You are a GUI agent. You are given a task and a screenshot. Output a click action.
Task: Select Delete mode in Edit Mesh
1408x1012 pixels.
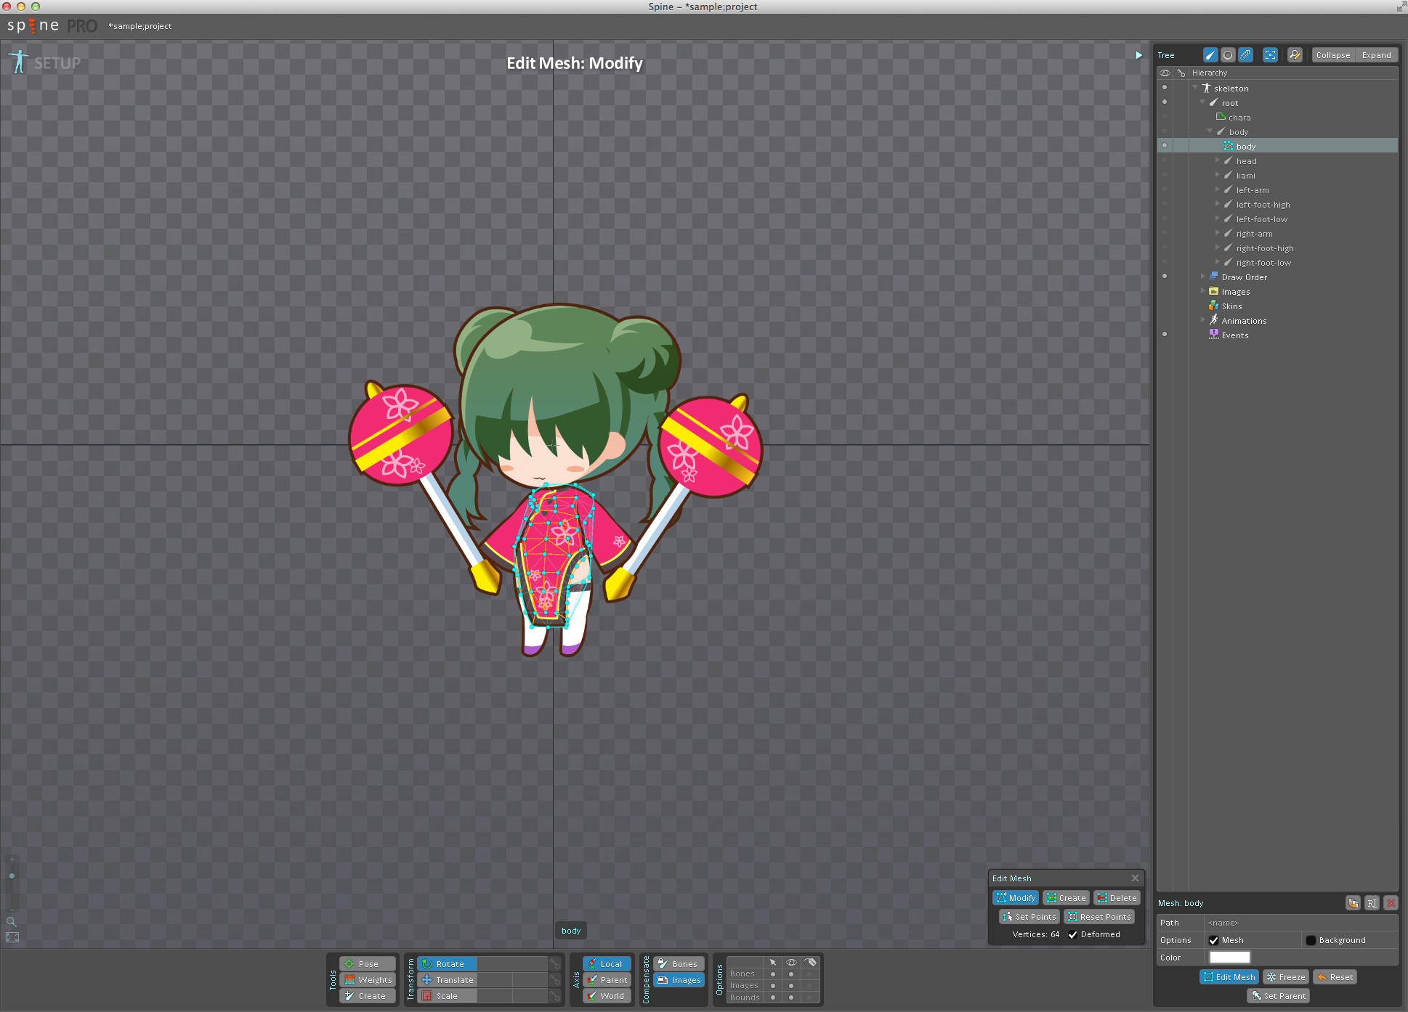tap(1117, 898)
